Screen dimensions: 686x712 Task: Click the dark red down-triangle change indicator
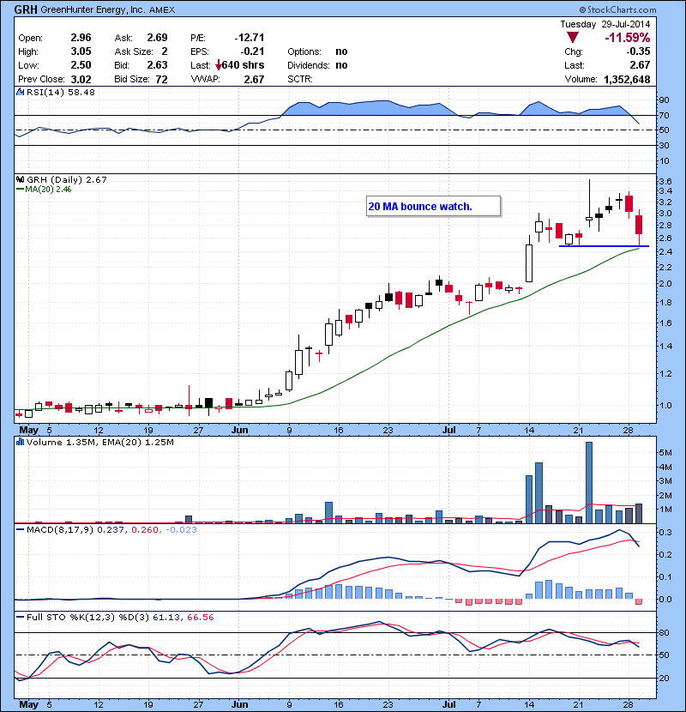[x=573, y=38]
